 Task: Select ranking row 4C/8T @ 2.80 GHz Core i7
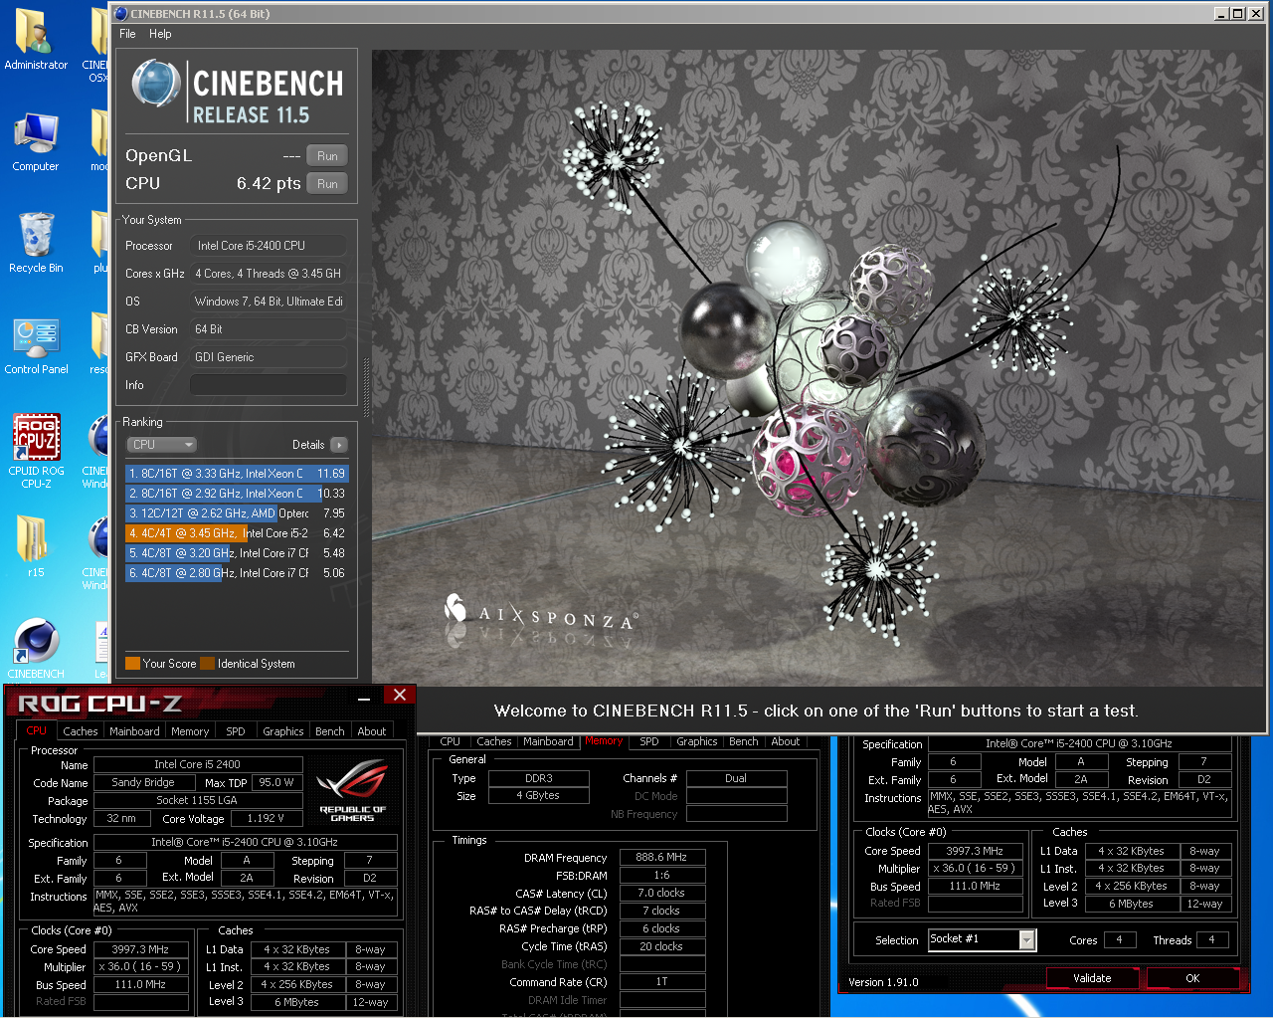coord(237,573)
